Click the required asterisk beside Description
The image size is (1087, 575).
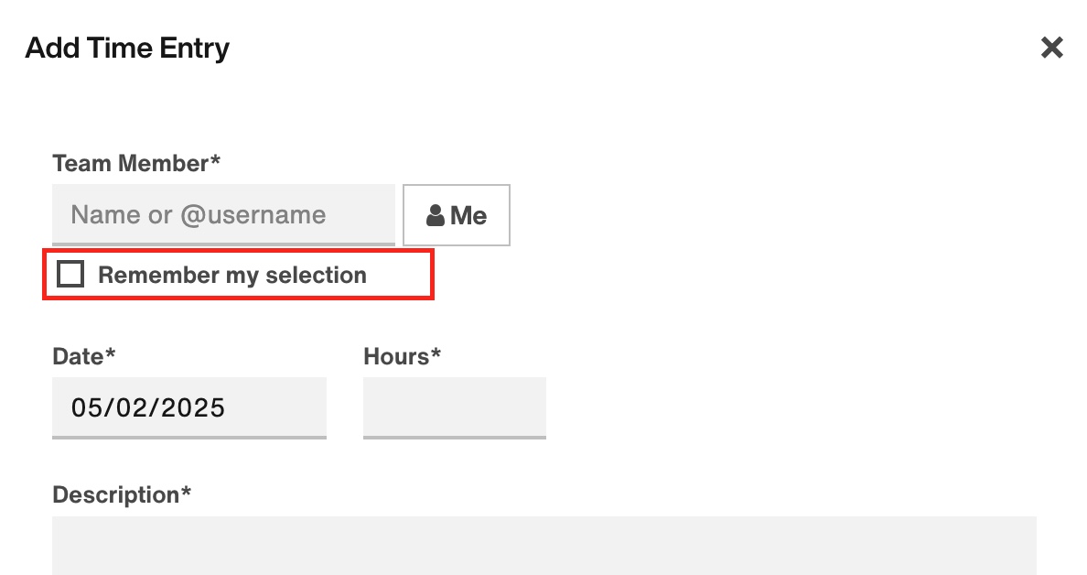point(186,491)
